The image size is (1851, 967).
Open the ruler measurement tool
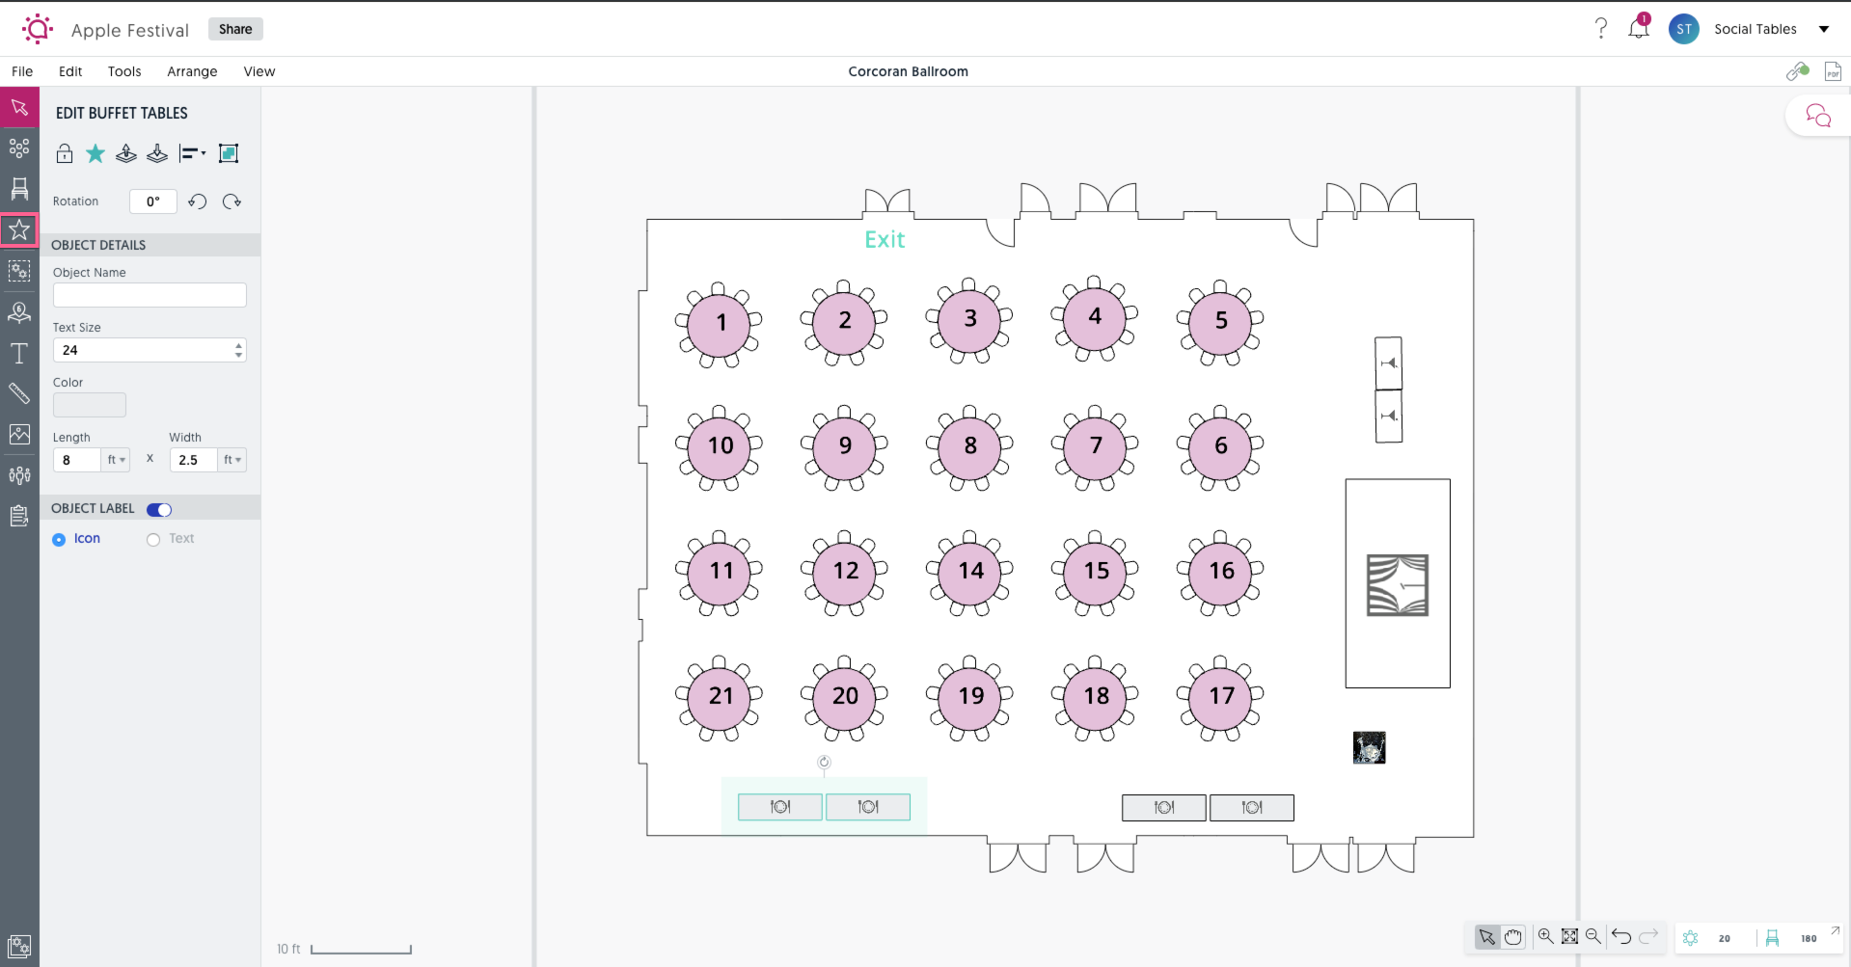tap(19, 393)
